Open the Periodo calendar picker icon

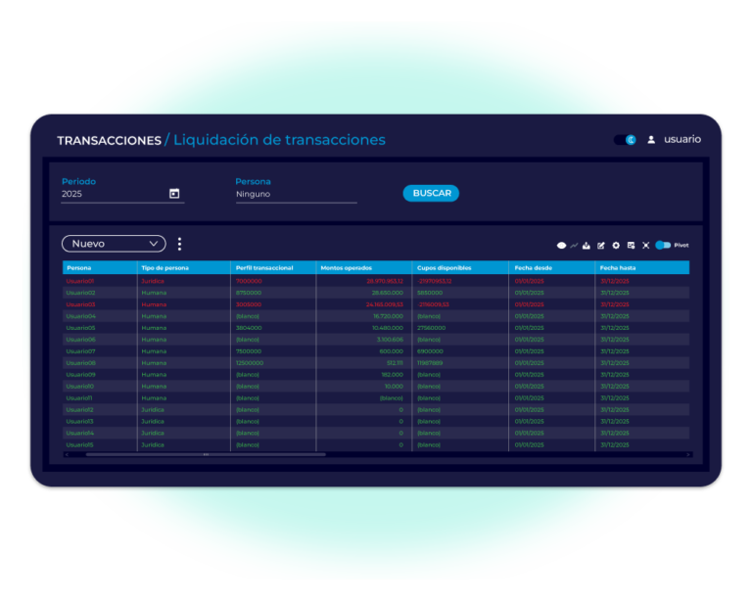(174, 194)
